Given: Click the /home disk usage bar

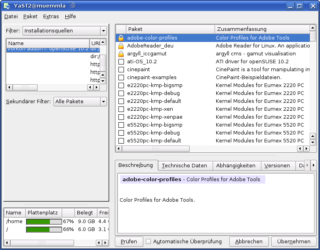Looking at the screenshot, I should [x=44, y=222].
